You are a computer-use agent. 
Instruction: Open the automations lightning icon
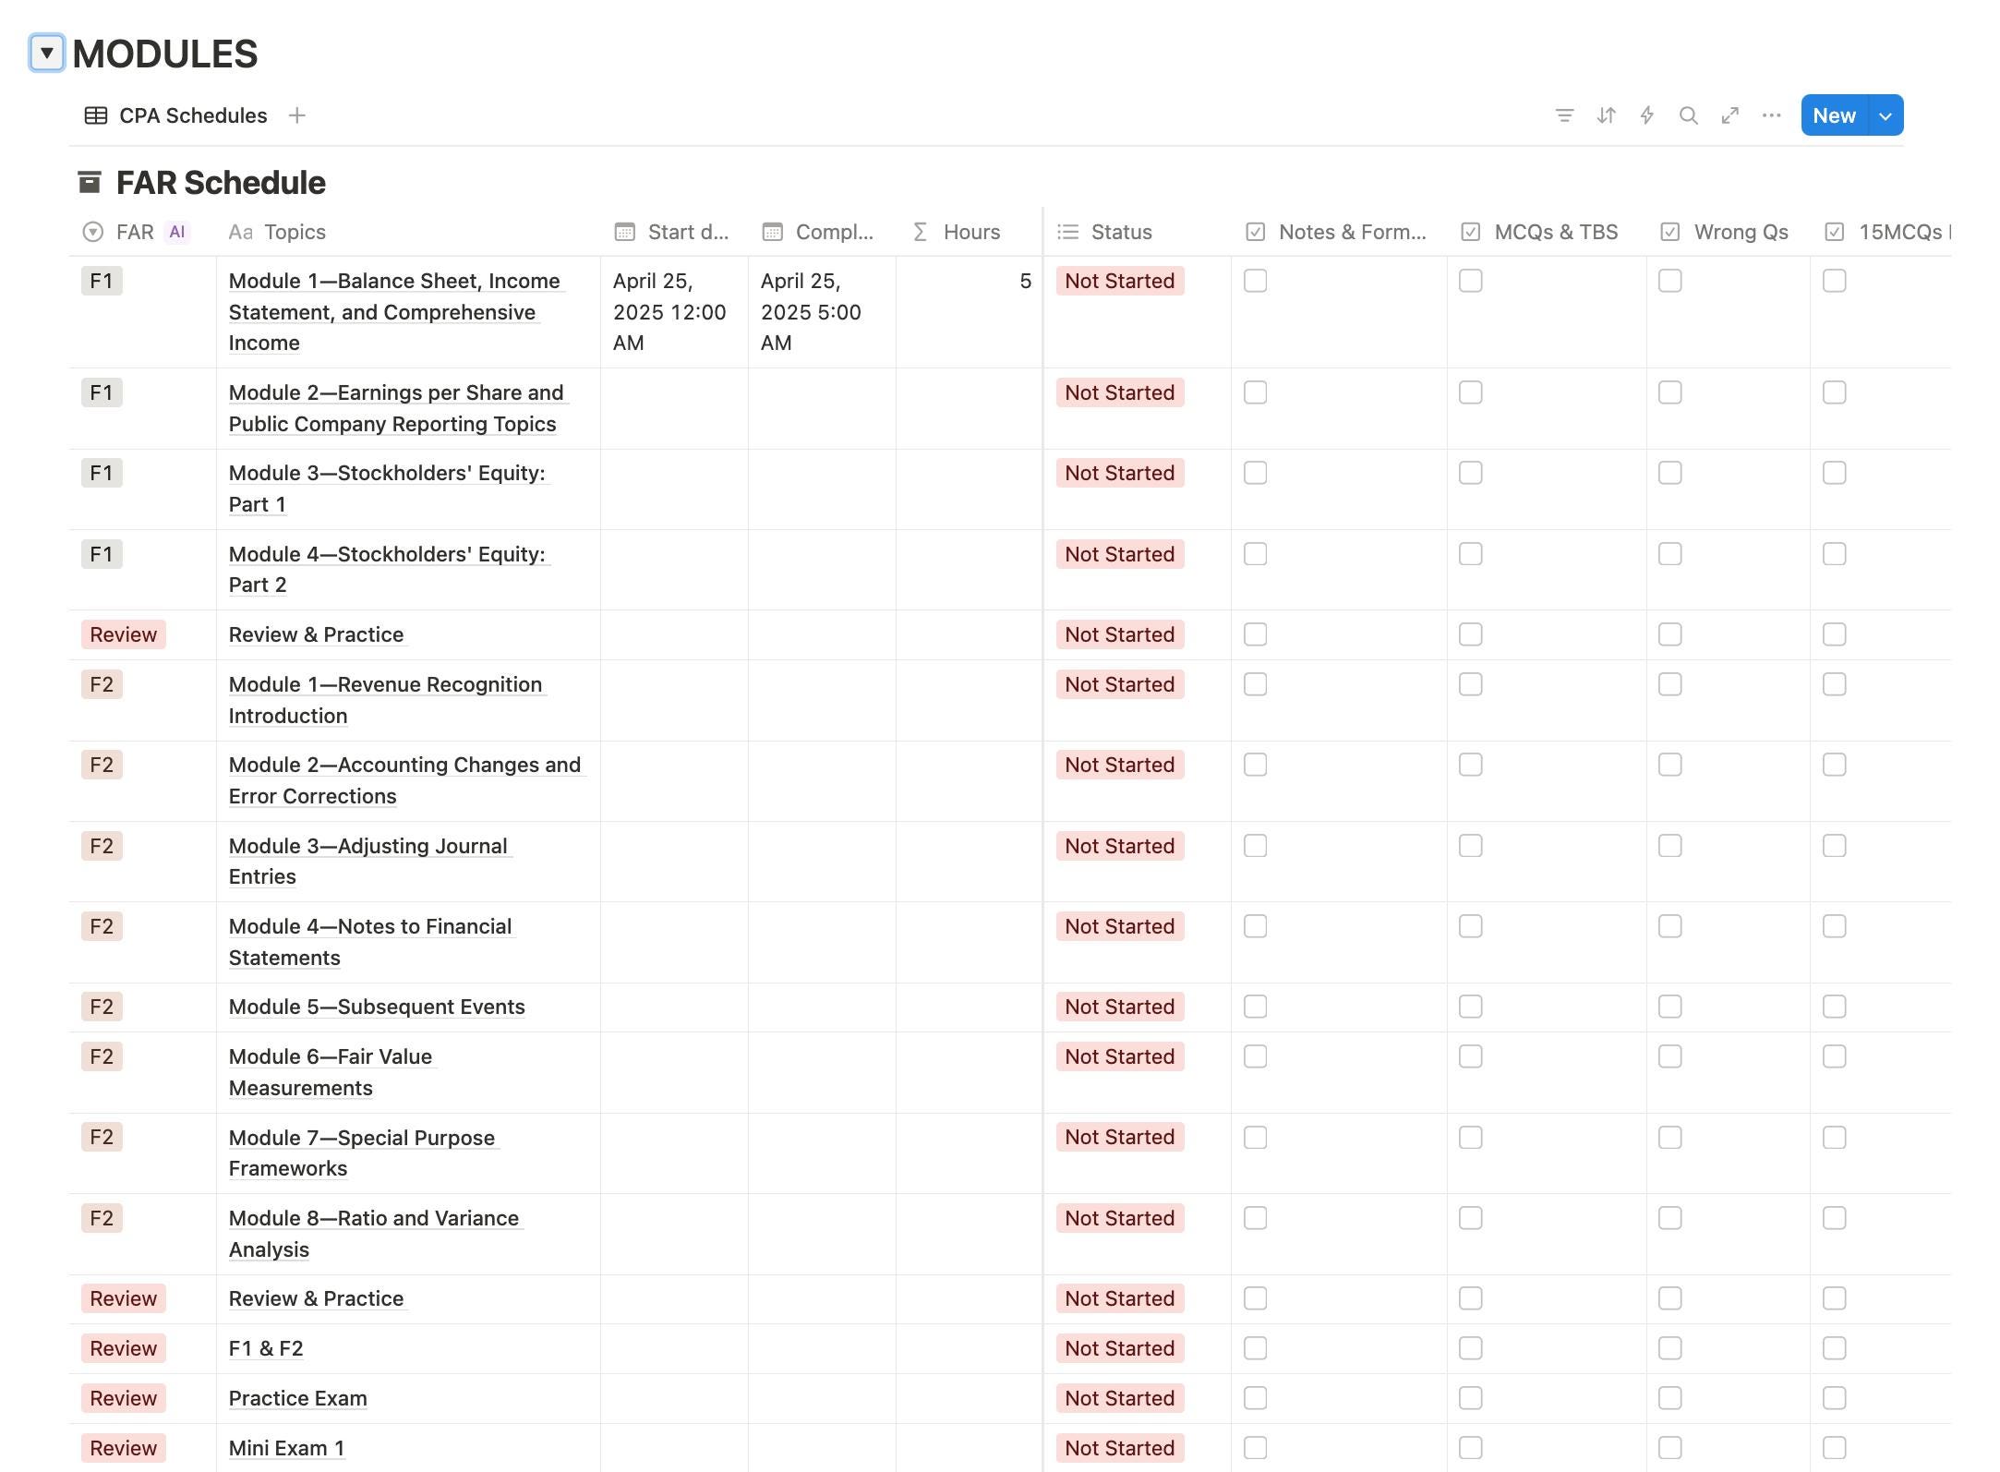pyautogui.click(x=1646, y=115)
